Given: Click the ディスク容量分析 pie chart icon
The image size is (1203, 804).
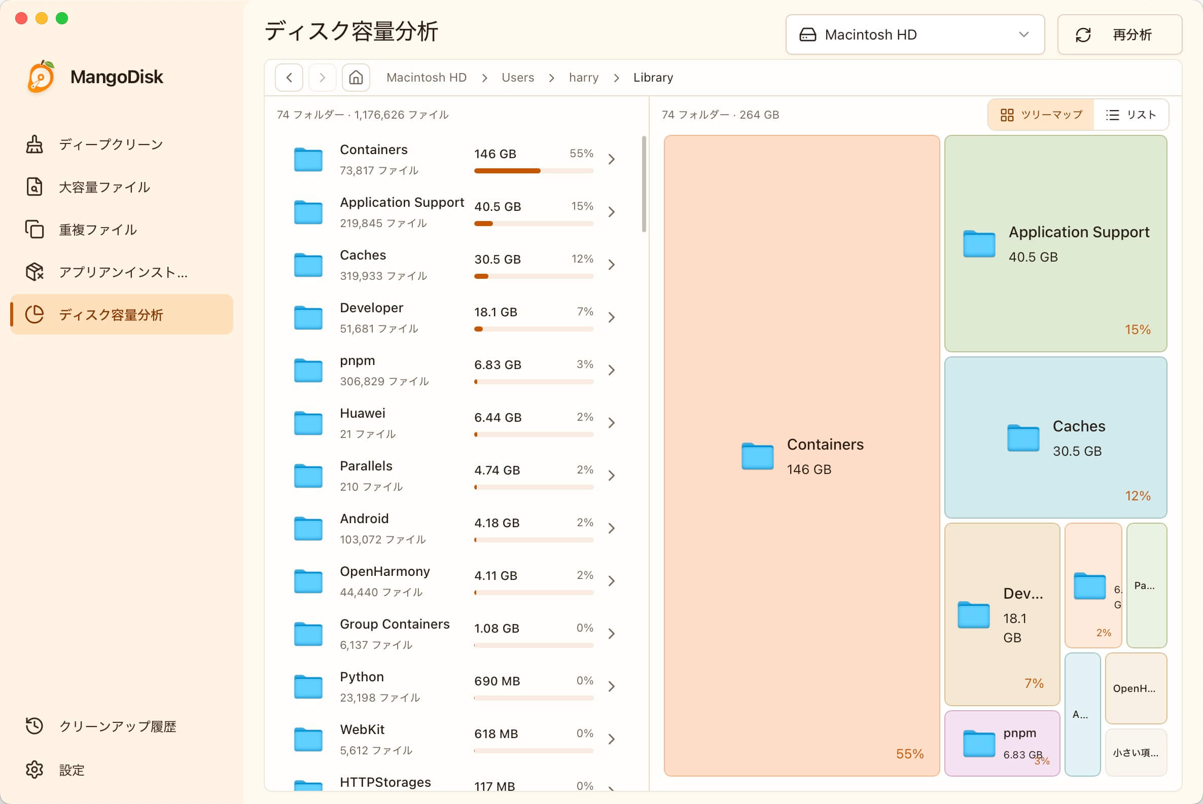Looking at the screenshot, I should (x=34, y=314).
